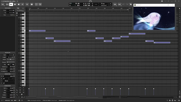Click the 6/8 time signature field
The height and width of the screenshot is (102, 181).
(78, 5)
